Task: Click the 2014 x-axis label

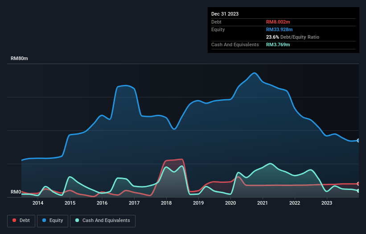Action: (x=38, y=203)
